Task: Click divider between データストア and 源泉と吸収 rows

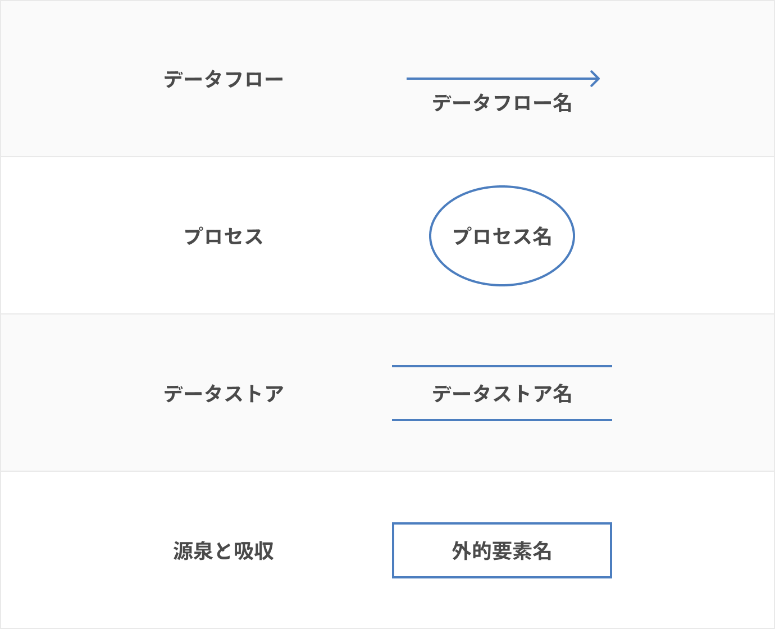Action: pos(388,471)
